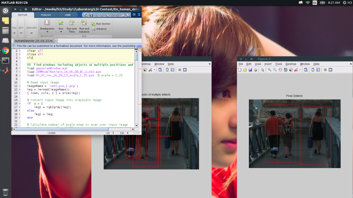Toggle the Rotate 3D tool in Figure 2
Screen dimensions: 353x198
285,70
